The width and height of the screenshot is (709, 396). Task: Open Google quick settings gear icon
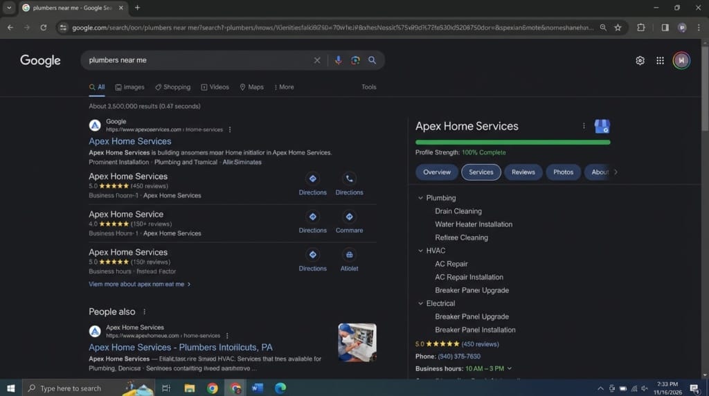point(640,60)
